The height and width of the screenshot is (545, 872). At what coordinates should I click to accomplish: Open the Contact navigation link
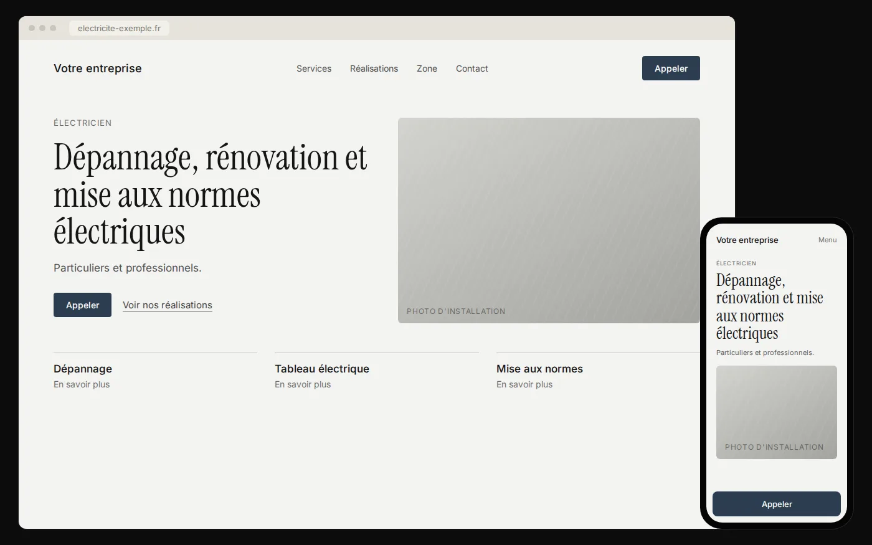(x=472, y=69)
